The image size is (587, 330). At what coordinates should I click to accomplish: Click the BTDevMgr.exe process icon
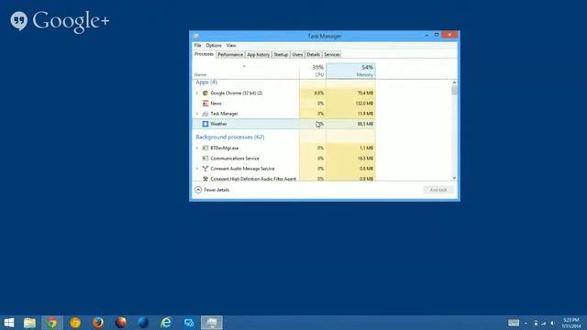pyautogui.click(x=205, y=148)
